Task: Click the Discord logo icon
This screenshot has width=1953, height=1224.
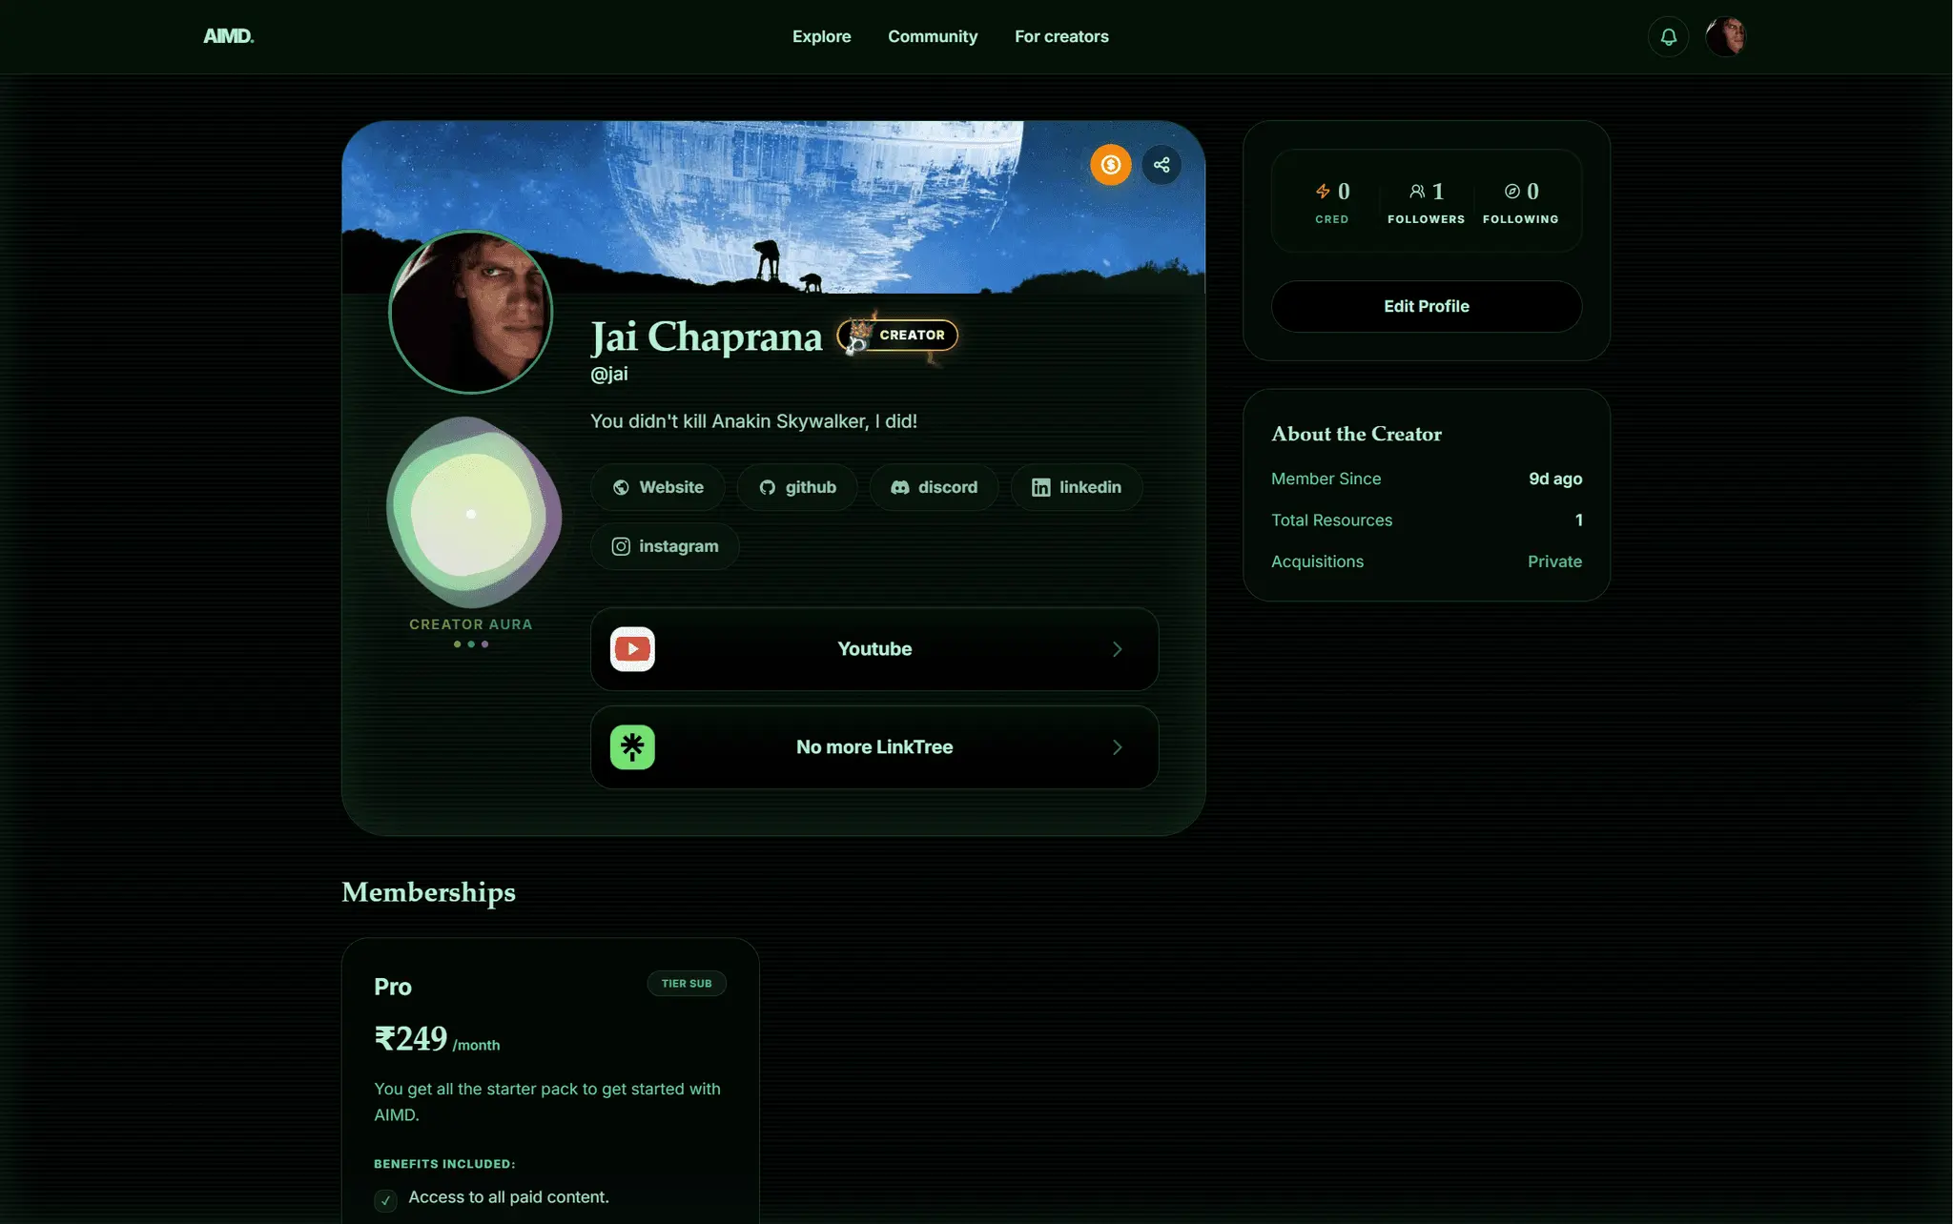Action: (899, 487)
